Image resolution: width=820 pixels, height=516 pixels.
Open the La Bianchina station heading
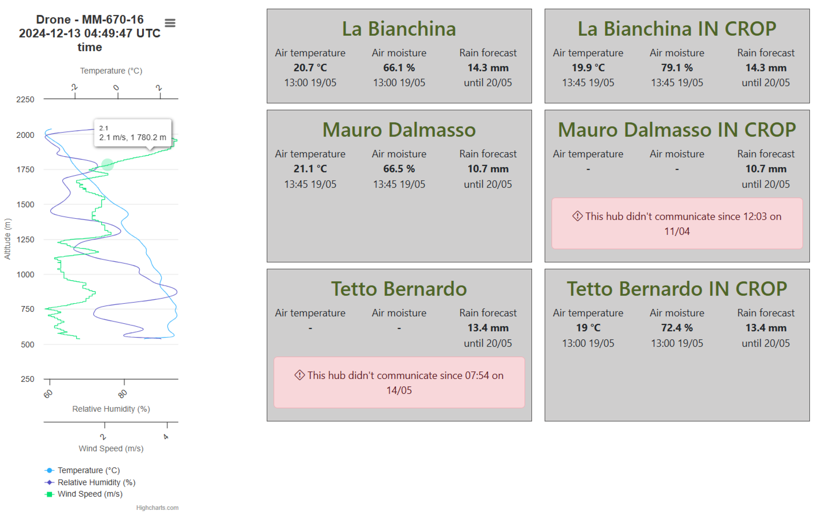coord(399,28)
